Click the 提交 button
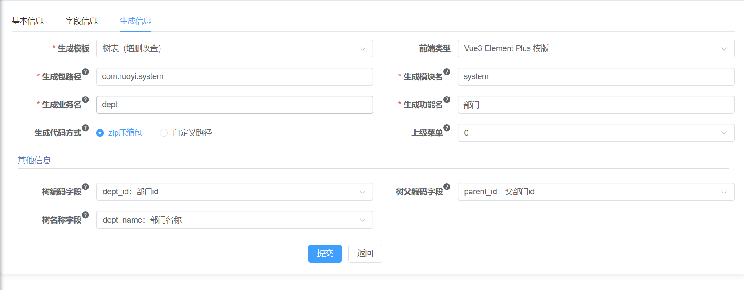The height and width of the screenshot is (290, 744). coord(325,254)
